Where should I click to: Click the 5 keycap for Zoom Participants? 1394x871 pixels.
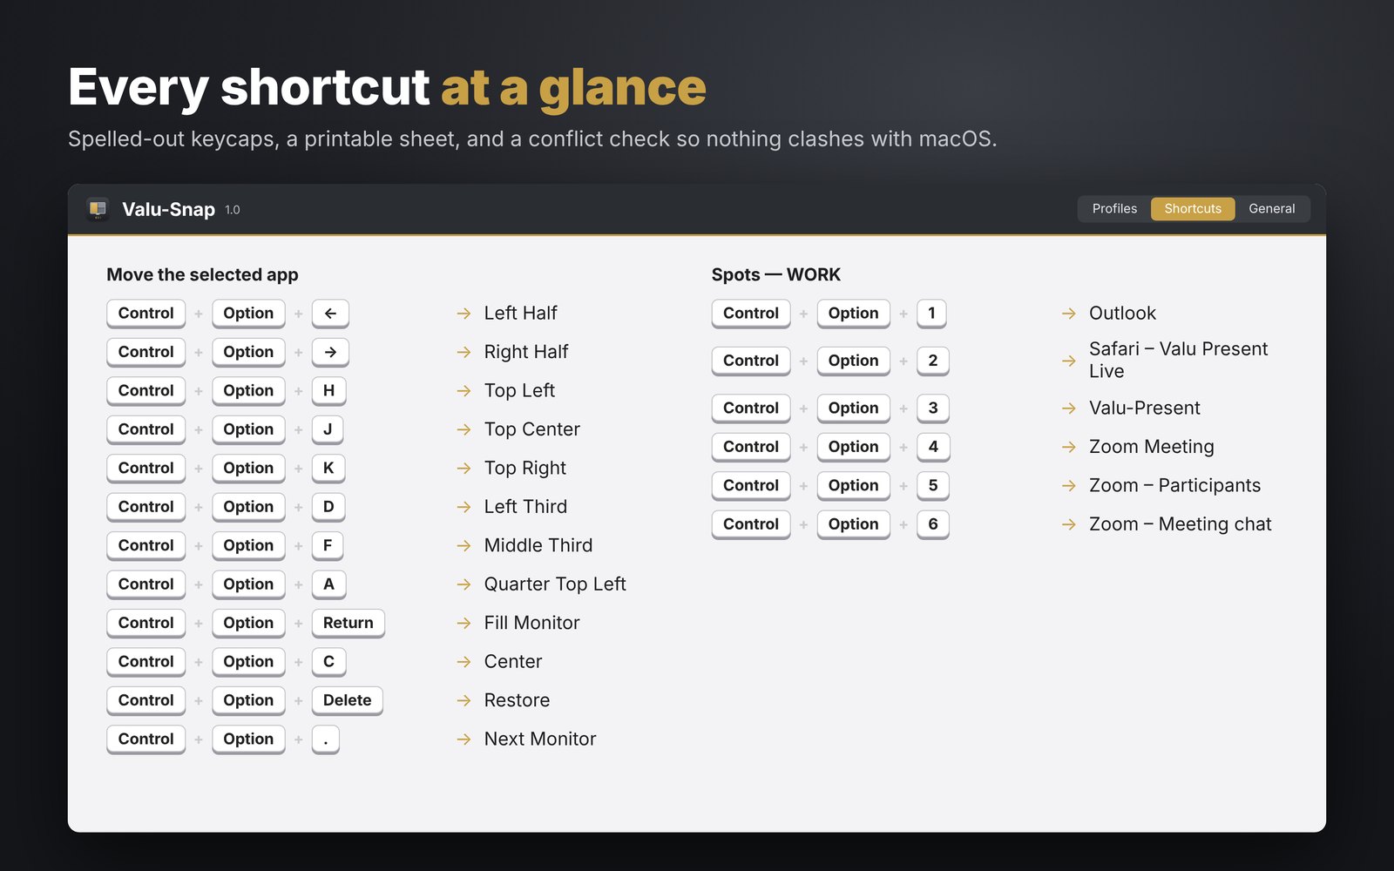[933, 486]
